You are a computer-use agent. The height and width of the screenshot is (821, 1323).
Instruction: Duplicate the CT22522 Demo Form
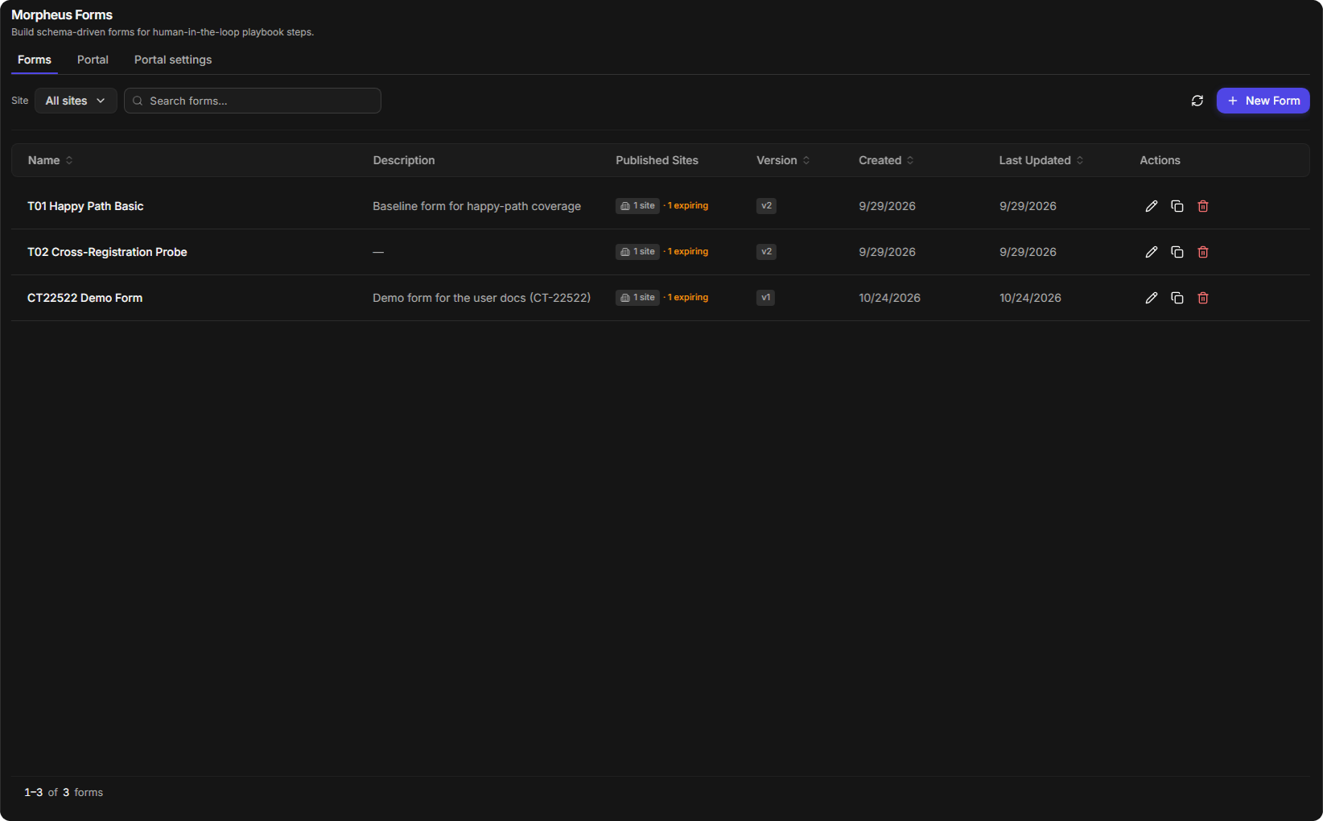(1177, 298)
